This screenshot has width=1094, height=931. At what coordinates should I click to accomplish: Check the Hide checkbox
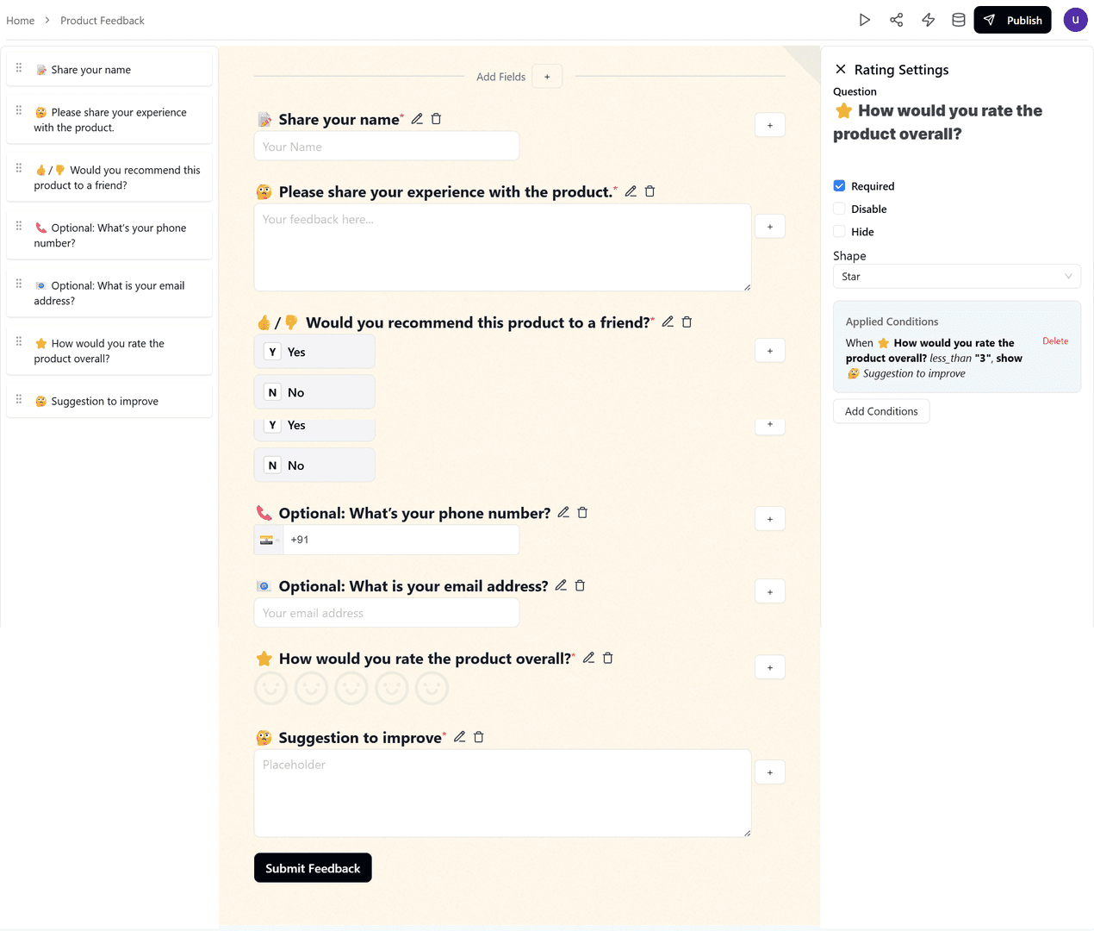pos(839,232)
